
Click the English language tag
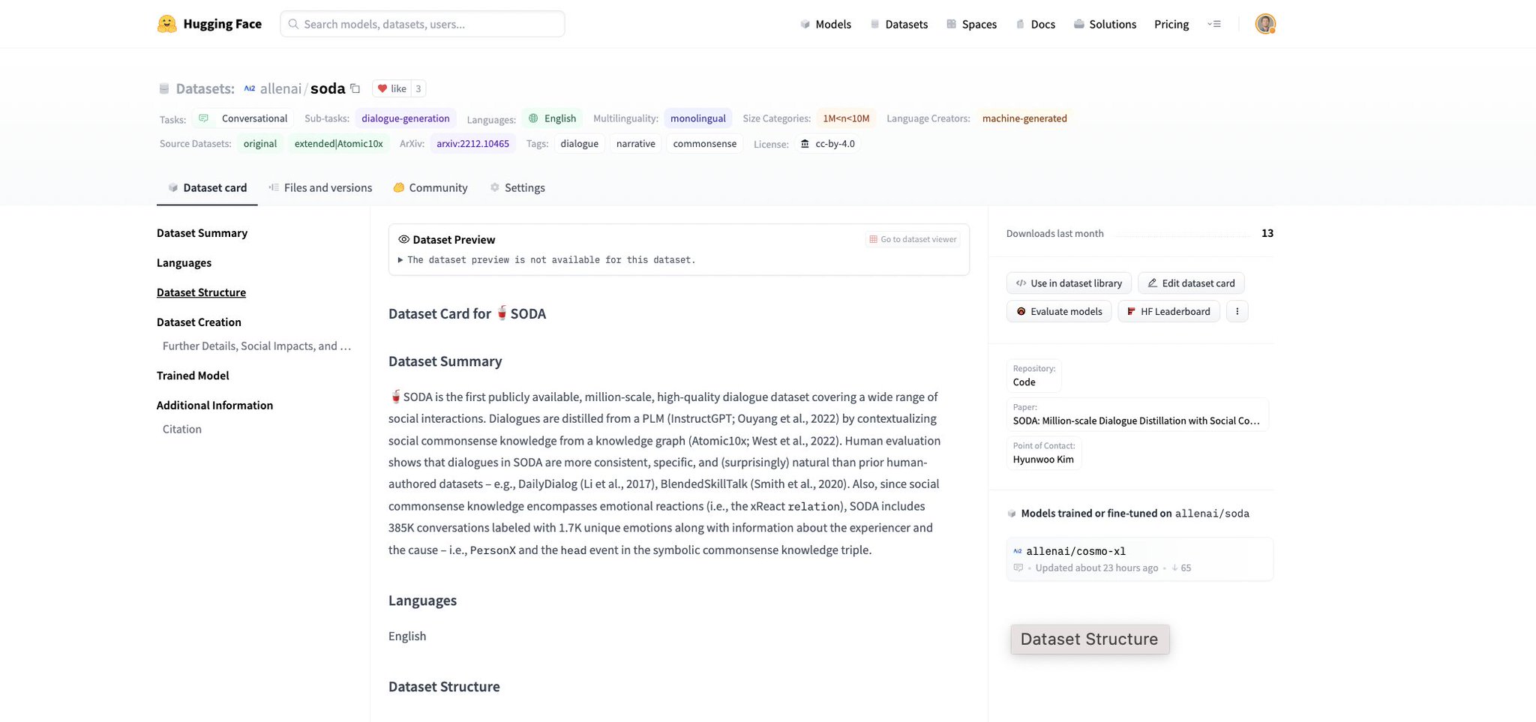[x=553, y=118]
